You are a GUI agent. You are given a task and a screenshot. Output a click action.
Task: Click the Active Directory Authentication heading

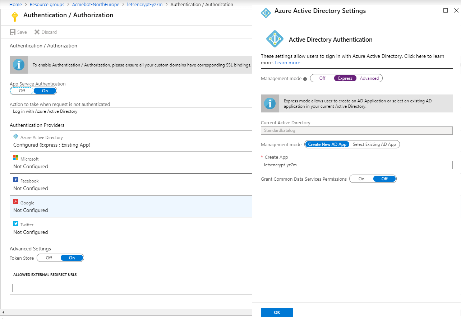[x=331, y=40]
